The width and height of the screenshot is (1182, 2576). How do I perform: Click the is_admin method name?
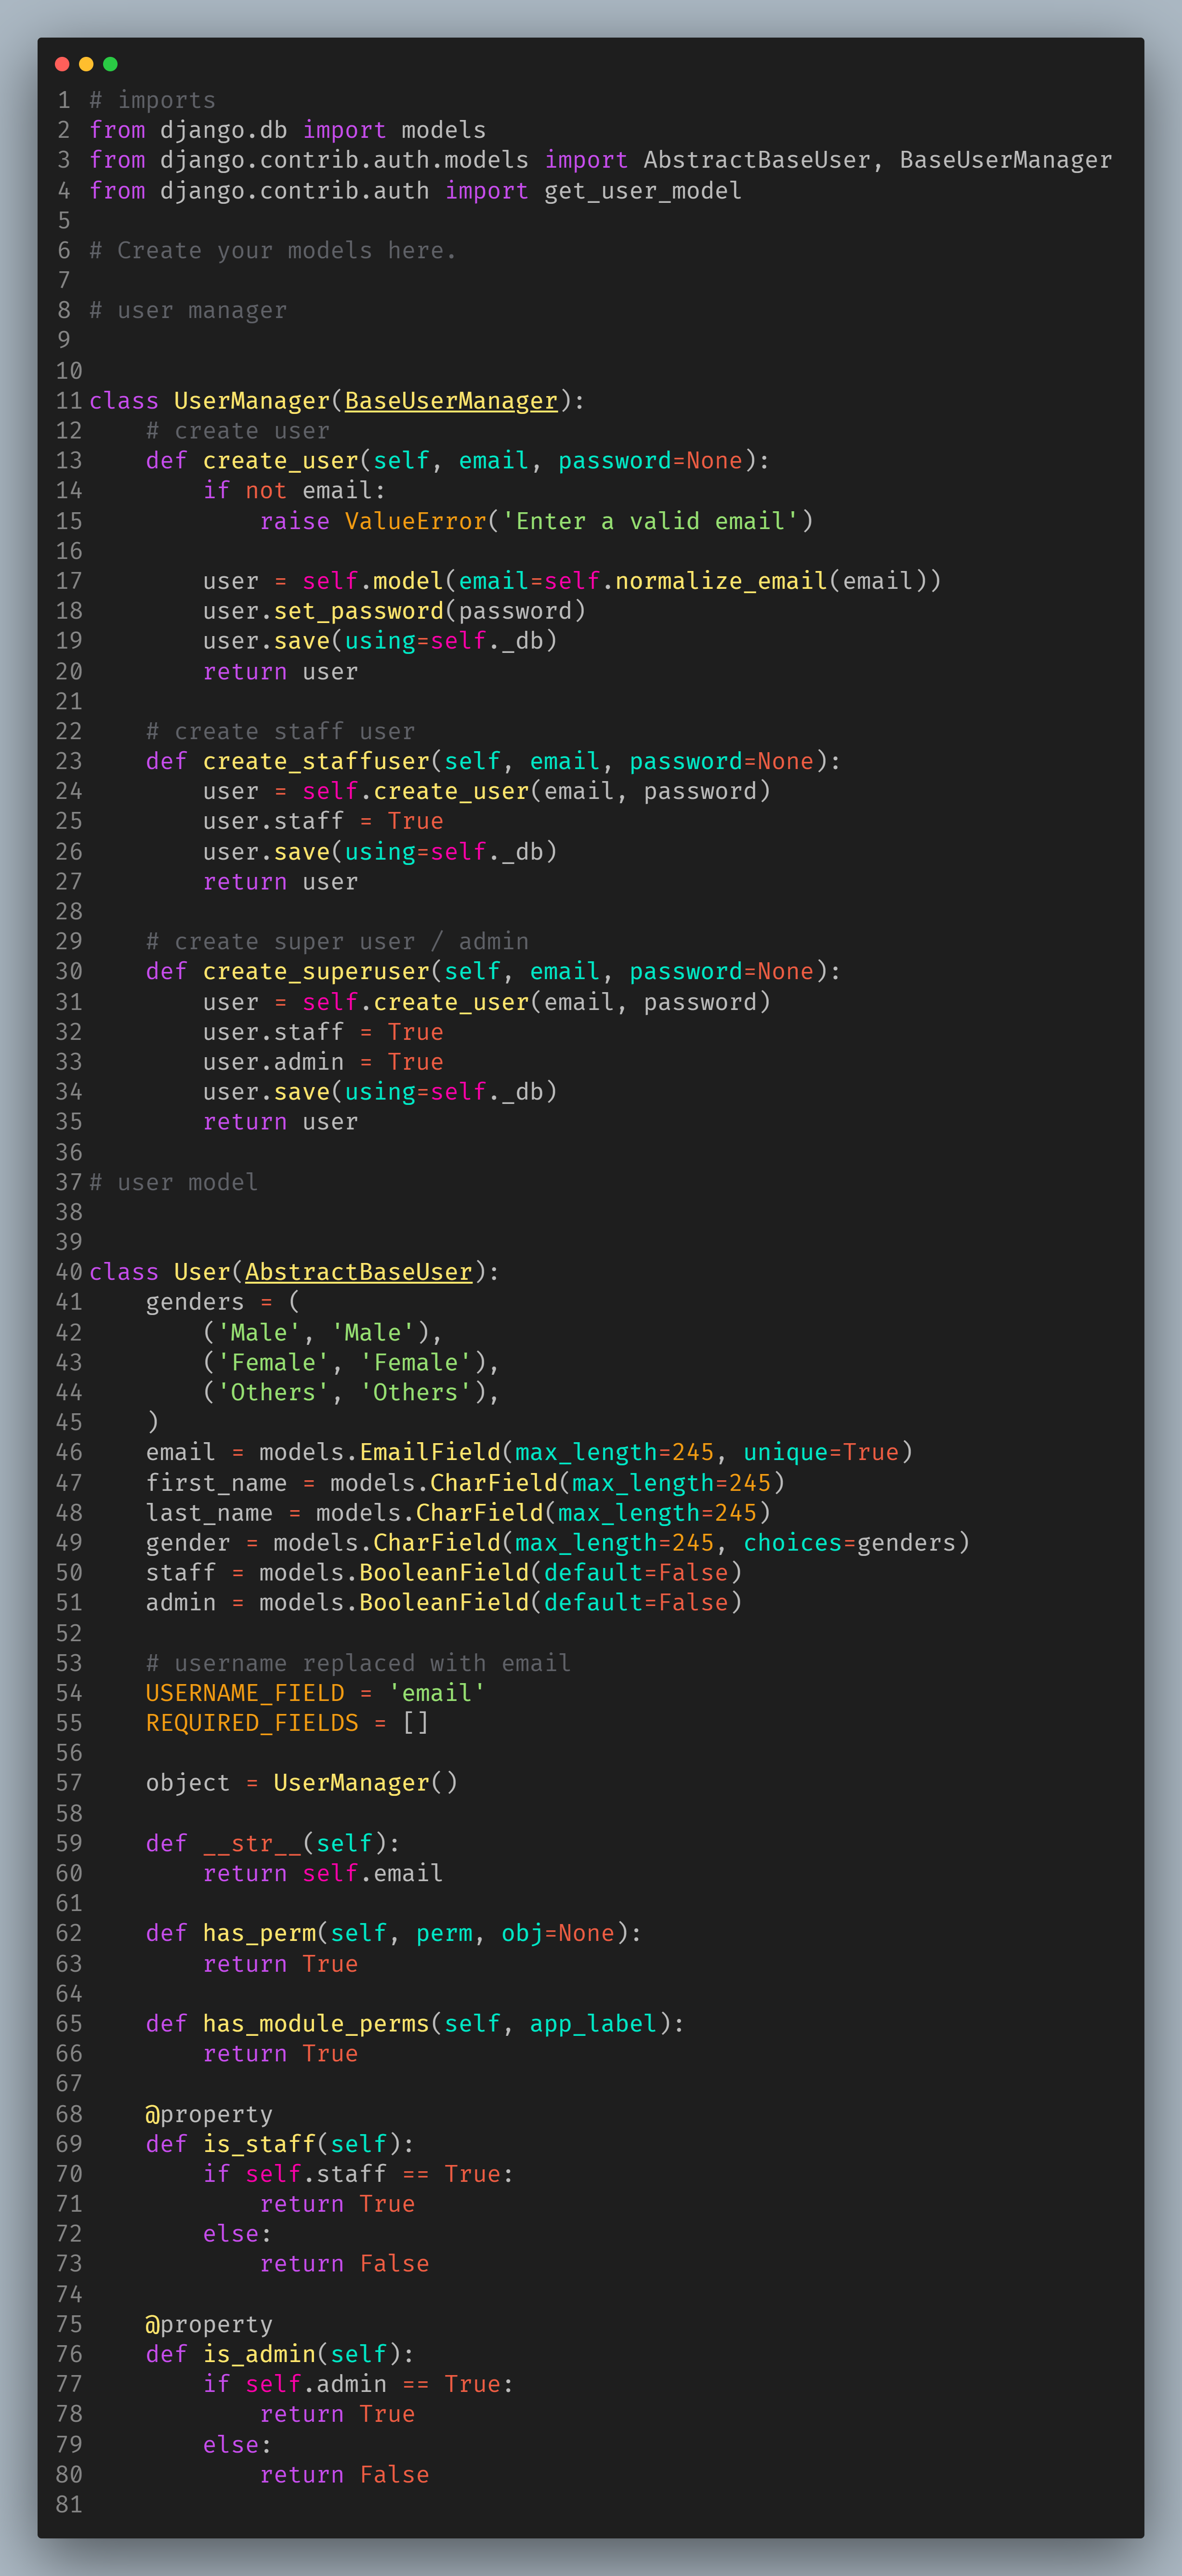259,2354
